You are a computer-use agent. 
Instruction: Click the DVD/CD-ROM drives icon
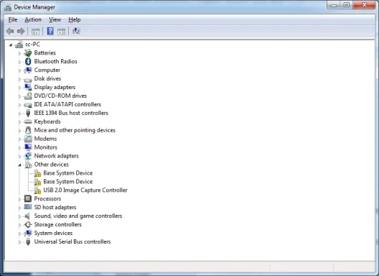(28, 96)
